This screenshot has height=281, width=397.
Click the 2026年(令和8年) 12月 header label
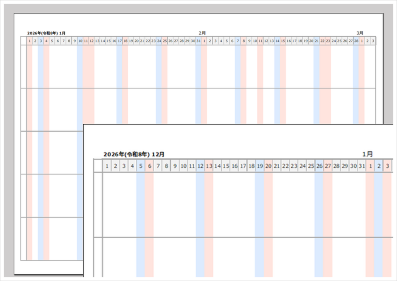click(134, 154)
